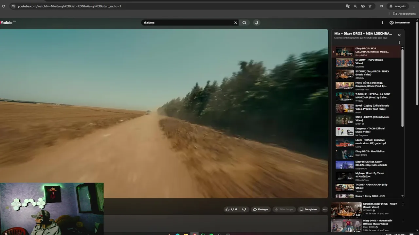Click the Partager share button
Screen dimensions: 419x235
(x=260, y=209)
